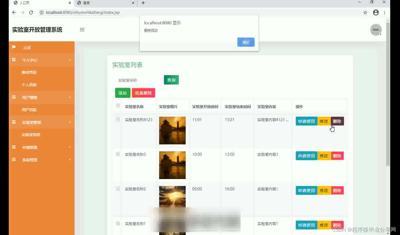Open the Chrome three-dot menu

(384, 12)
